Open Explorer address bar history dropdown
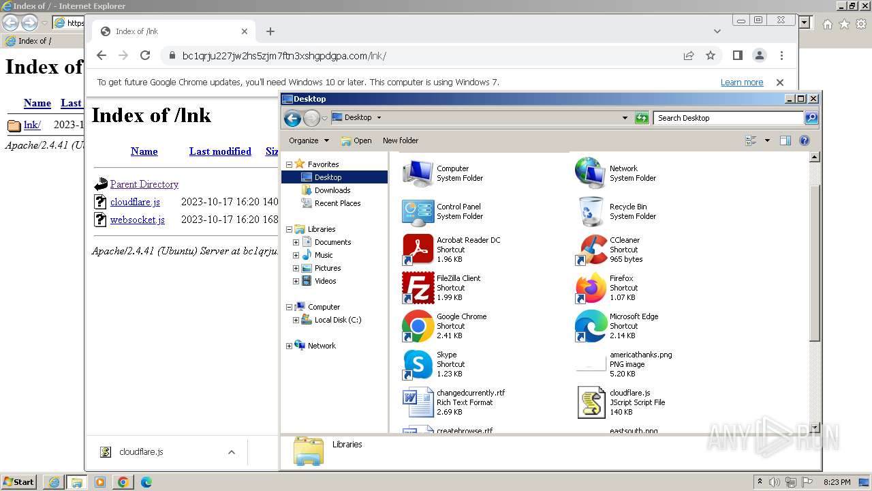872x491 pixels. [625, 118]
